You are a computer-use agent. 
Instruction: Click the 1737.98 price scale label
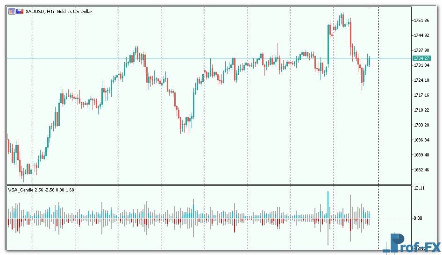(x=421, y=50)
